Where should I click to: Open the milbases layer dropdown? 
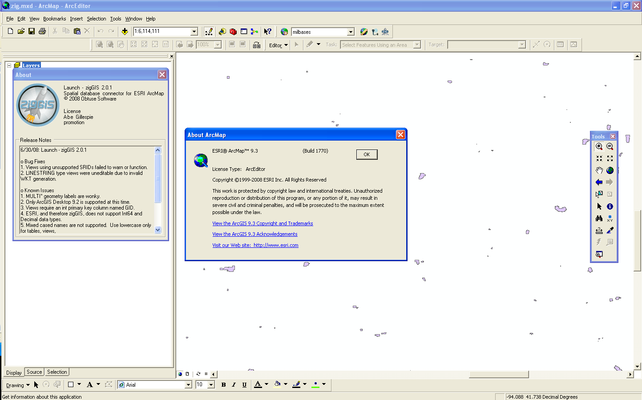[351, 32]
